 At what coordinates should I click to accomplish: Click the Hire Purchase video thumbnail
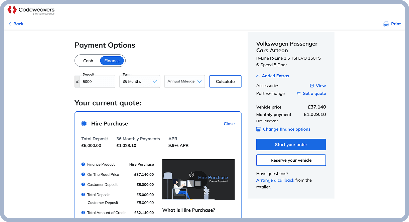click(198, 180)
